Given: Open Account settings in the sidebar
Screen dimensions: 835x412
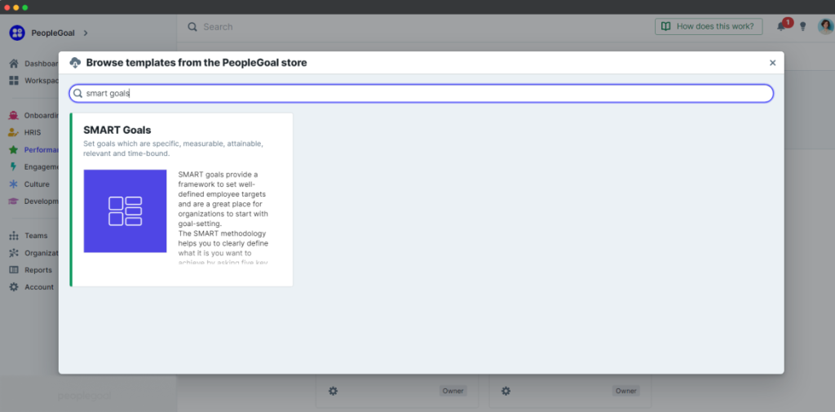Looking at the screenshot, I should tap(32, 286).
